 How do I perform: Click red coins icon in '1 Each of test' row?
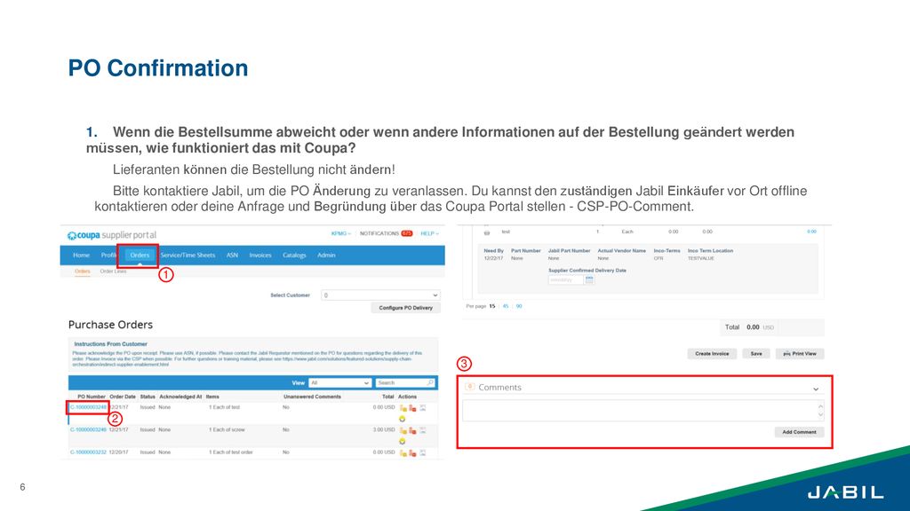click(x=412, y=408)
